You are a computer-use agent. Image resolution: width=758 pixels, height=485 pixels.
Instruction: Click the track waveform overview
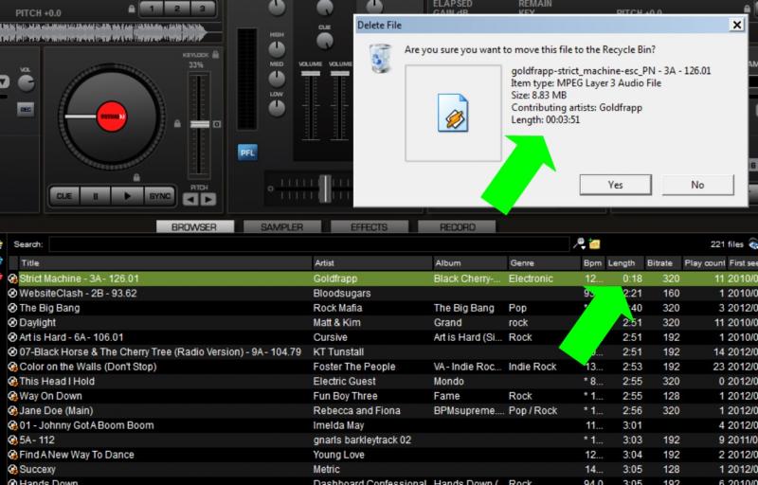[x=111, y=33]
